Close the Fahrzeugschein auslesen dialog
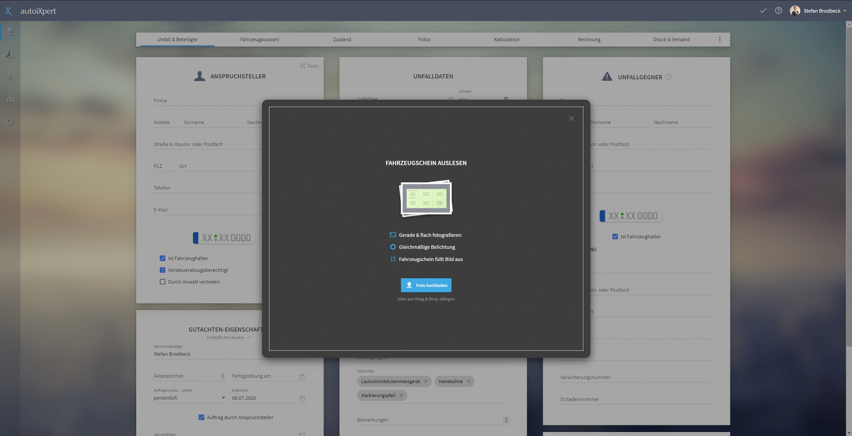The image size is (852, 436). (x=572, y=118)
